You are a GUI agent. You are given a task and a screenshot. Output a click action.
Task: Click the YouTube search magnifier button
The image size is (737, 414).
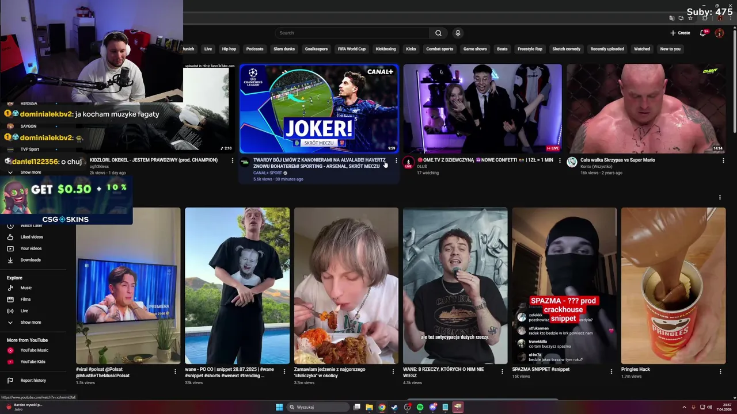[x=438, y=33]
